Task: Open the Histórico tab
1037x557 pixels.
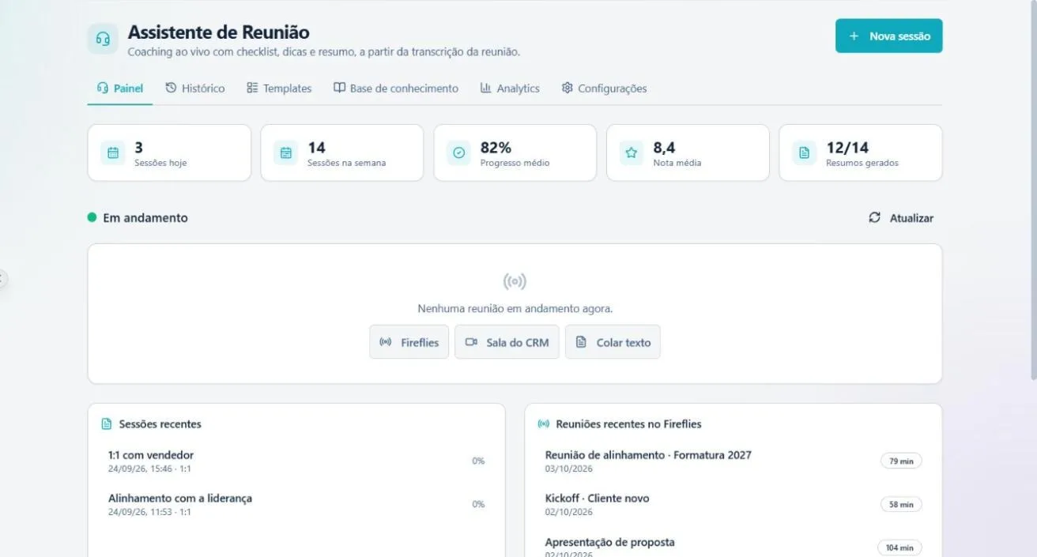Action: [x=195, y=88]
